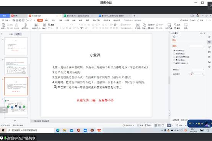This screenshot has height=141, width=212.
Task: Toggle the hide background graphics checkbox
Action: 174,63
